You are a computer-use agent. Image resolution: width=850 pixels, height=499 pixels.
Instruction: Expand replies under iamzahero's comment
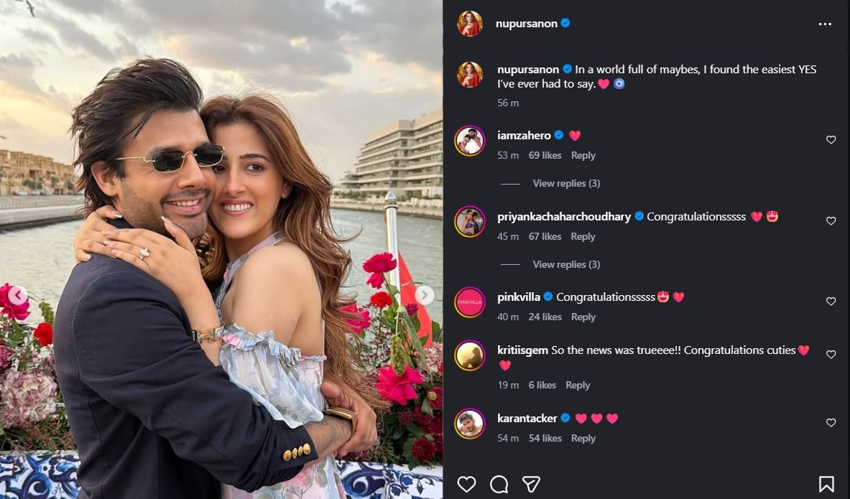pos(566,183)
